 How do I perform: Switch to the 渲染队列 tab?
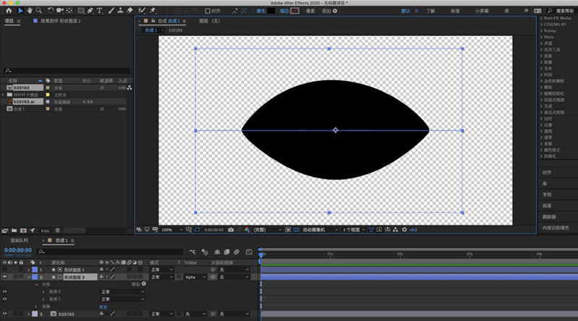click(19, 239)
